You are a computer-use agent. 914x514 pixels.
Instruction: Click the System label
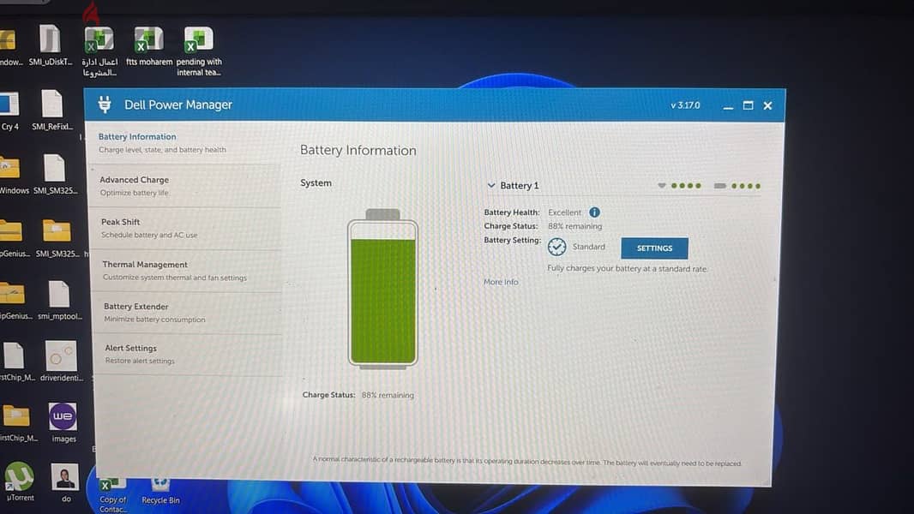tap(316, 182)
